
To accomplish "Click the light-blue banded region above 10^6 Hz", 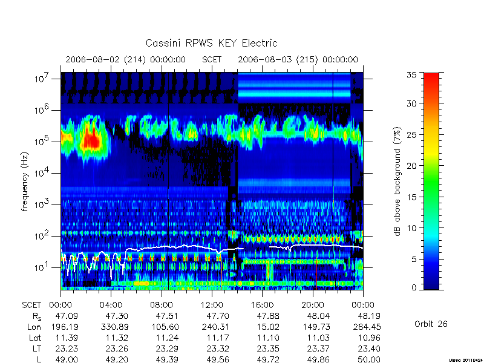I will tap(294, 88).
